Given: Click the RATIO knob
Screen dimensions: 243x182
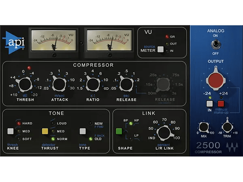Looking at the screenshot, I should 93,84.
